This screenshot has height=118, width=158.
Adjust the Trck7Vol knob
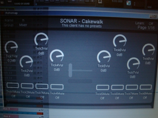[x=133, y=63]
